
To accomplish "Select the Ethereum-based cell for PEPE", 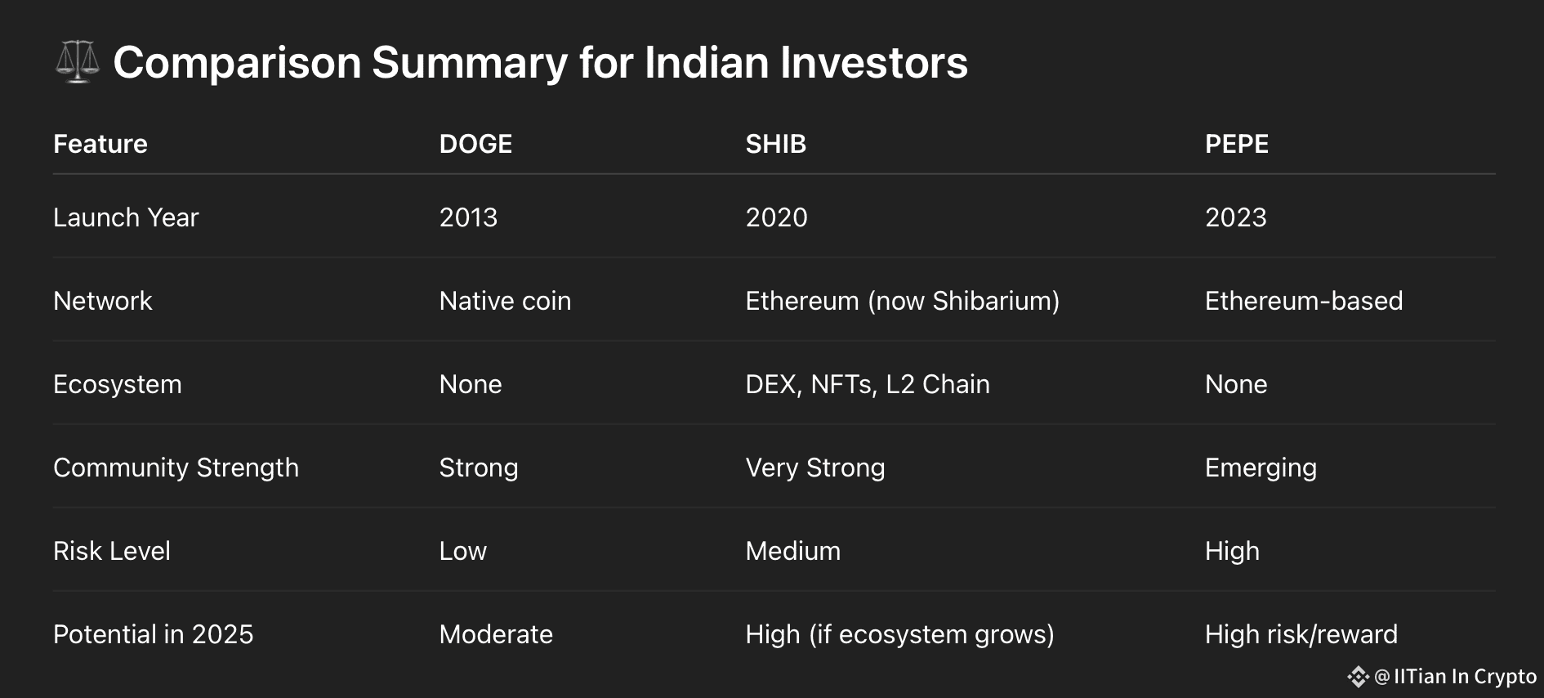I will click(x=1304, y=301).
